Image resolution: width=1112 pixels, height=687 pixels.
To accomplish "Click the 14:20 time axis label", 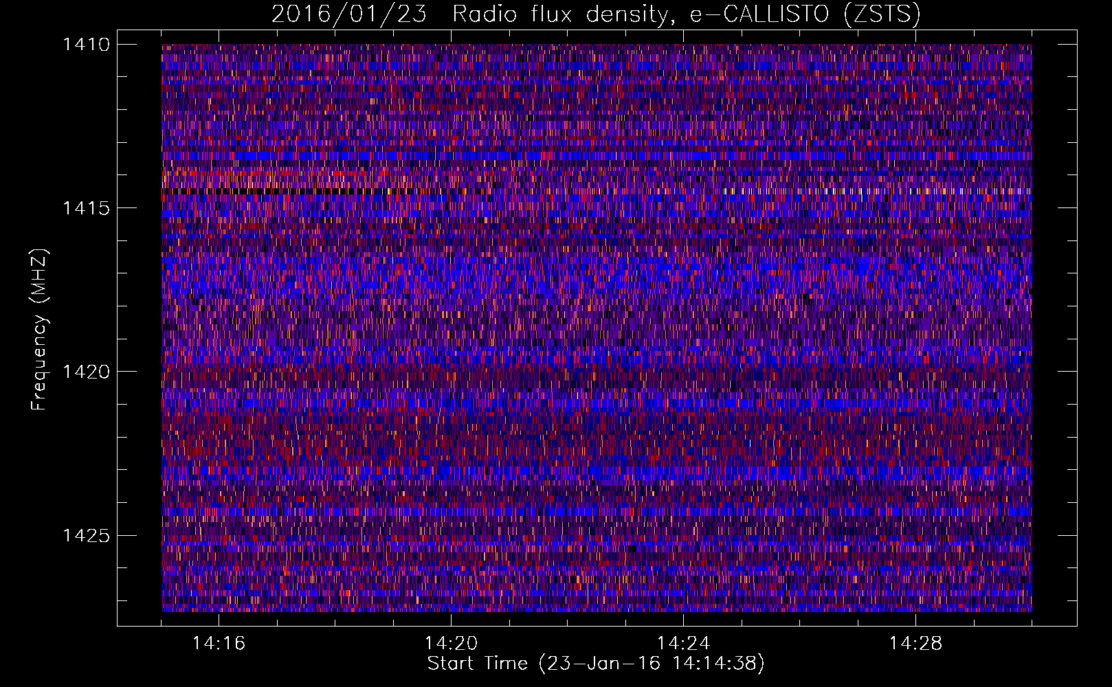I will pyautogui.click(x=451, y=644).
